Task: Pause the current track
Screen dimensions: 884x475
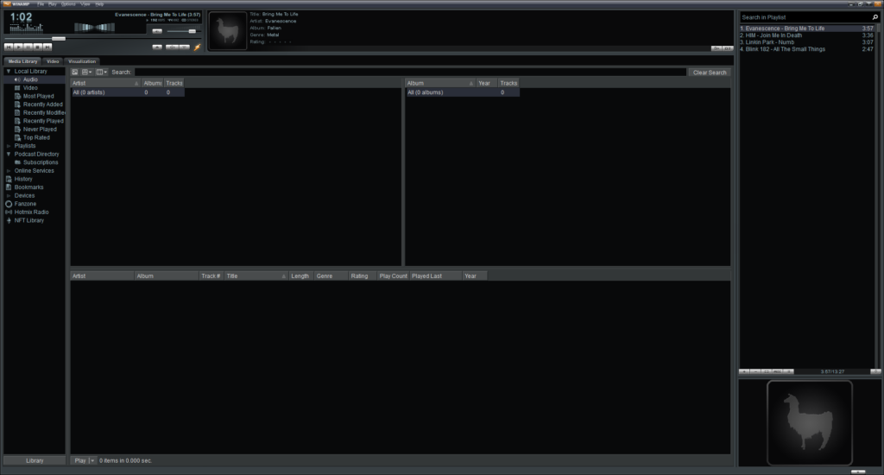Action: coord(28,47)
